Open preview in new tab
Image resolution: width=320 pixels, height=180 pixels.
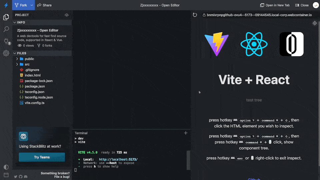pos(275,5)
